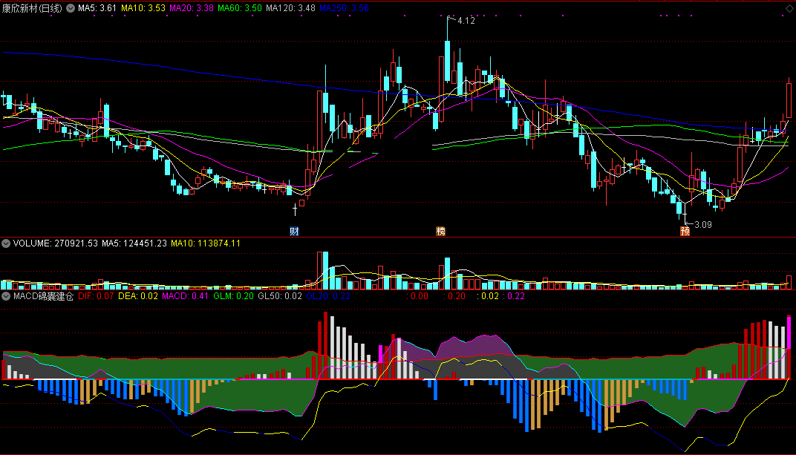Click the 4.12 high price label
The image size is (796, 455).
click(x=466, y=21)
